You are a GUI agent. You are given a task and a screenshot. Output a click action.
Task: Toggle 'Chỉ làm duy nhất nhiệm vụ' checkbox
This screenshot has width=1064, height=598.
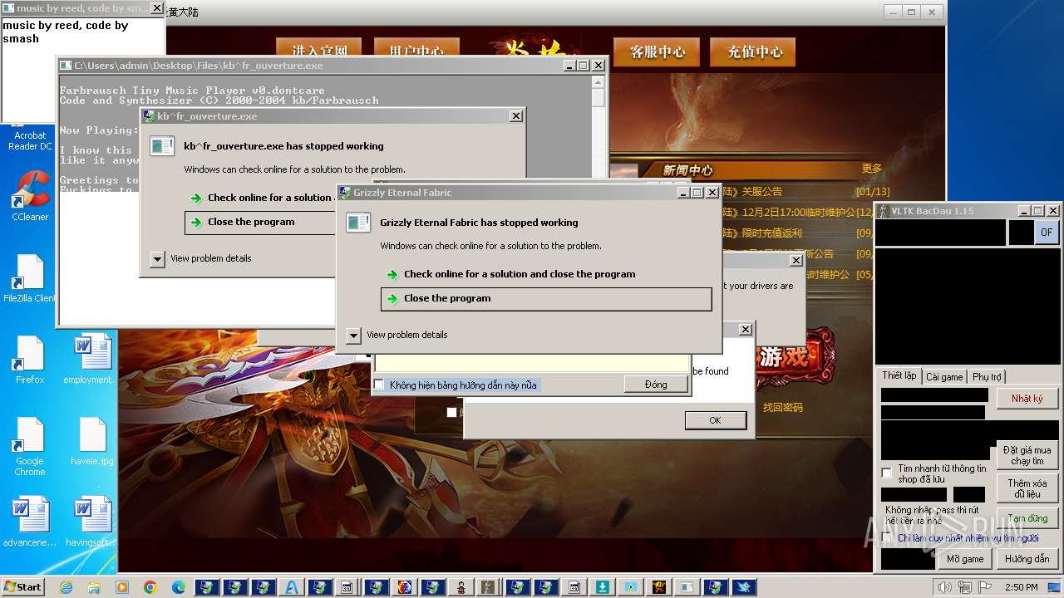[887, 537]
